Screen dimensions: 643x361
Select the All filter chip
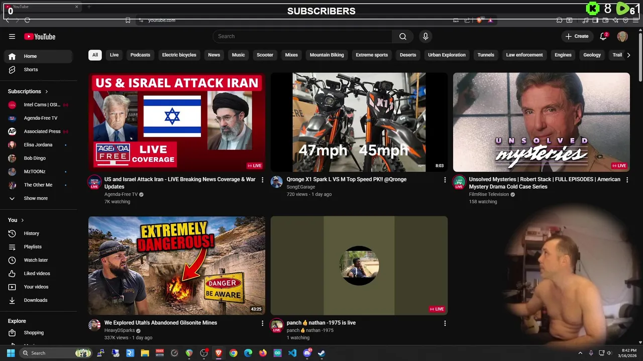coord(95,55)
